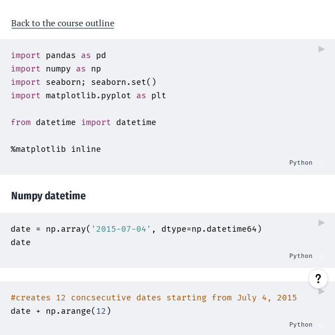This screenshot has height=335, width=335.
Task: Click the consecutive dates comment line
Action: coord(154,298)
